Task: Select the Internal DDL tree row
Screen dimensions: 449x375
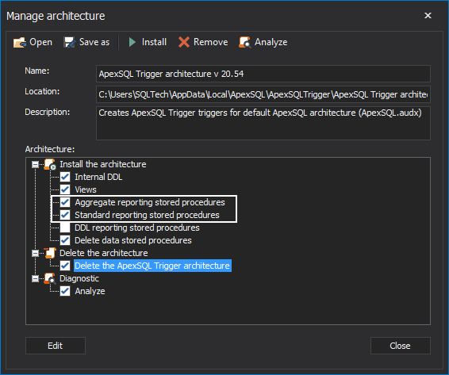Action: click(x=98, y=177)
